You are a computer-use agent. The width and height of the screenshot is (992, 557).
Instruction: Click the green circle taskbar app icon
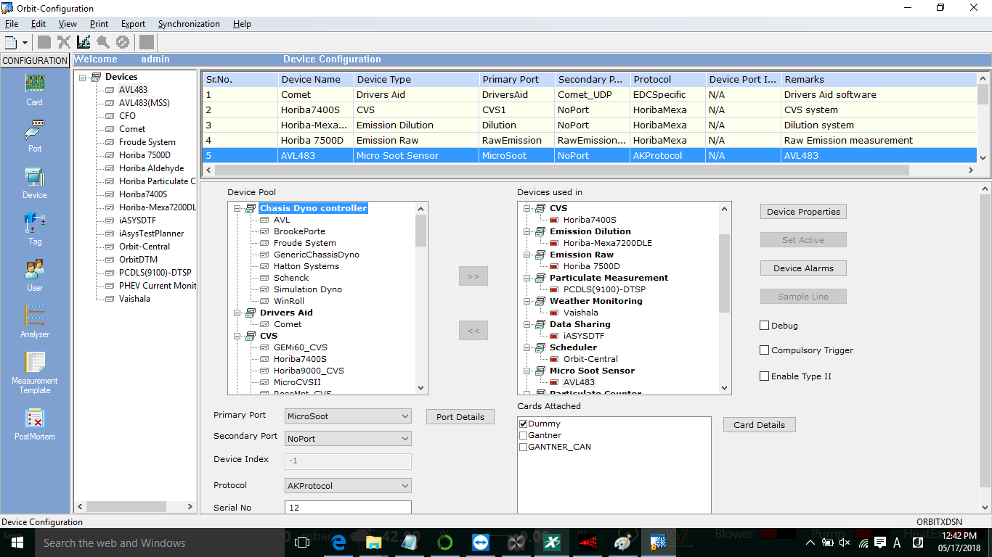pyautogui.click(x=444, y=542)
